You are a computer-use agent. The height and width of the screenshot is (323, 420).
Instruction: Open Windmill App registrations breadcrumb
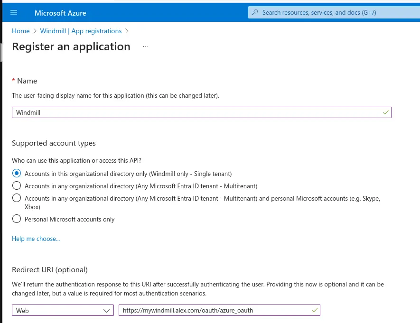click(81, 31)
